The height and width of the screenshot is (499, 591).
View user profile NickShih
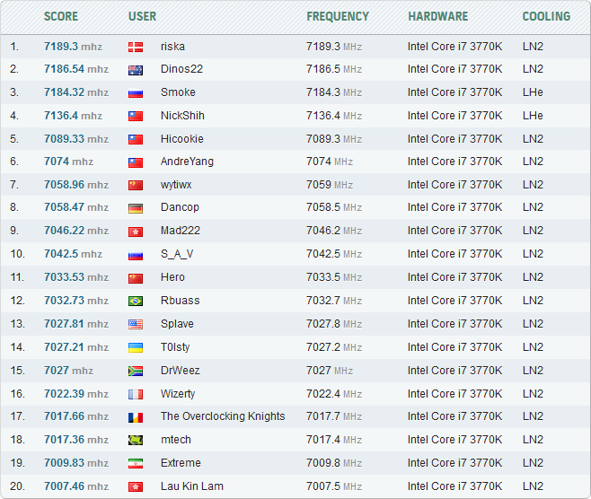[182, 116]
